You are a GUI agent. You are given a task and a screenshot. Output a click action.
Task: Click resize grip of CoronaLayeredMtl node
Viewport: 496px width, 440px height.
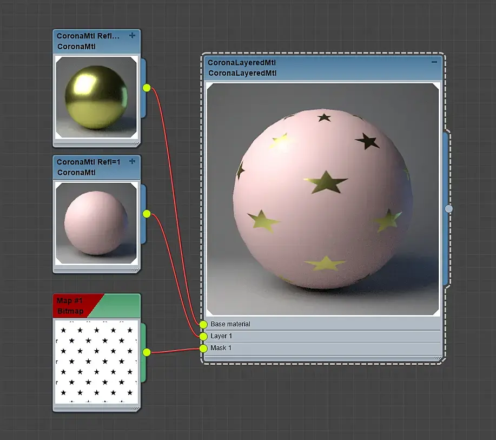pyautogui.click(x=438, y=358)
